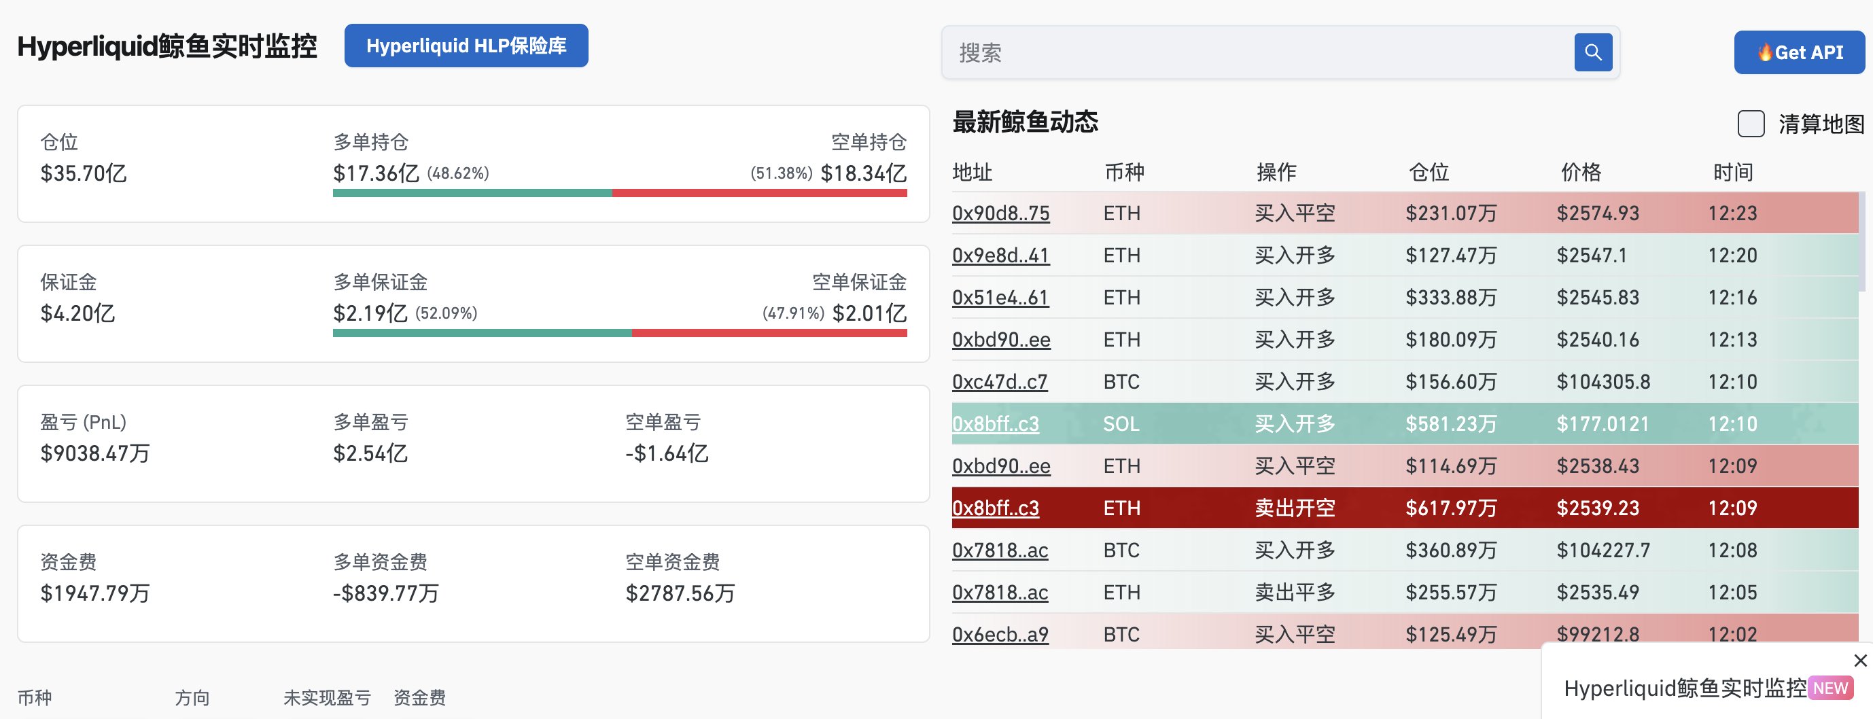Click the 价格 column header
This screenshot has height=719, width=1873.
coord(1581,173)
